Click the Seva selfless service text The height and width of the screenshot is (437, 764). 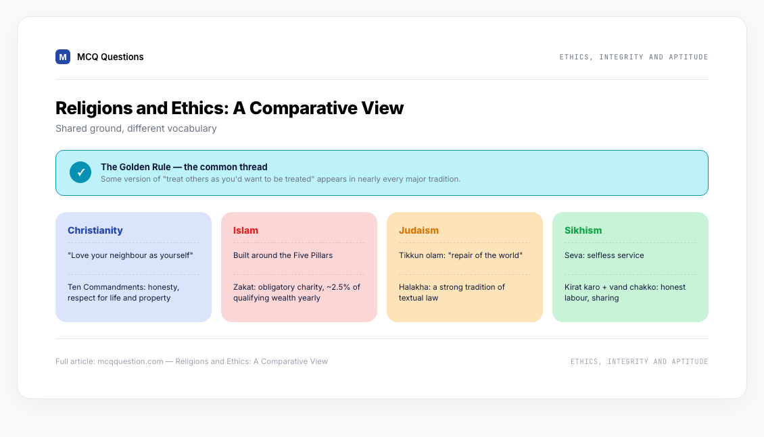(x=604, y=255)
